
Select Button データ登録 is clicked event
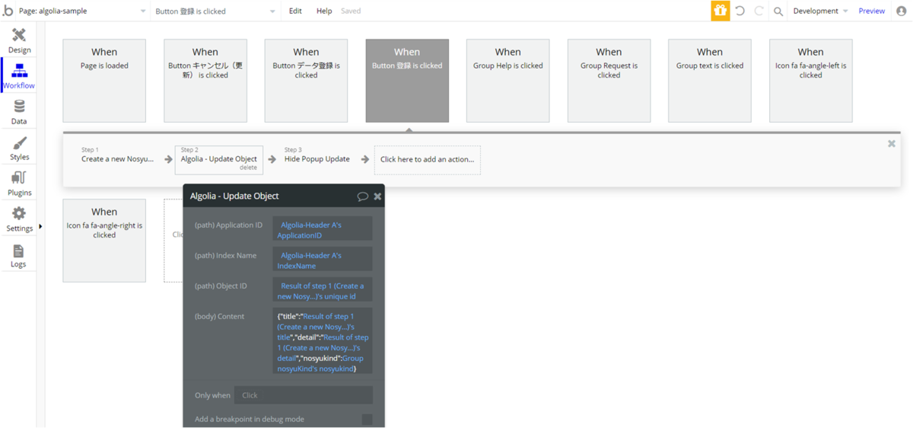tap(306, 81)
